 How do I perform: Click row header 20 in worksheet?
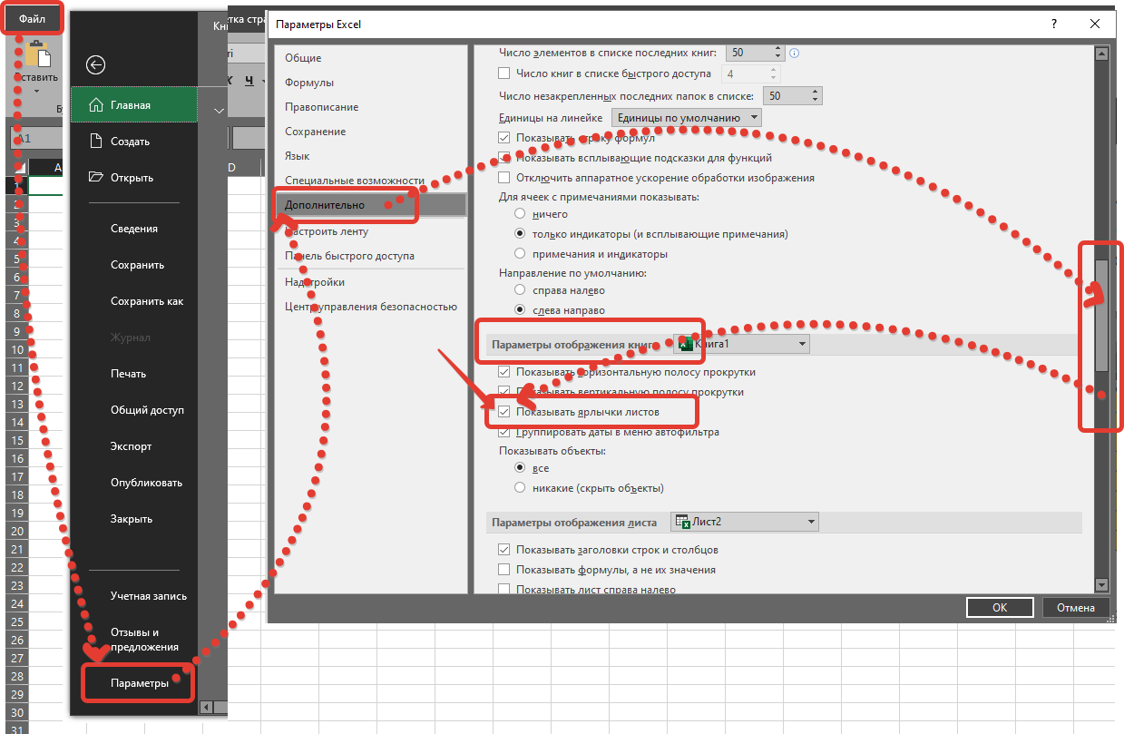pos(17,531)
